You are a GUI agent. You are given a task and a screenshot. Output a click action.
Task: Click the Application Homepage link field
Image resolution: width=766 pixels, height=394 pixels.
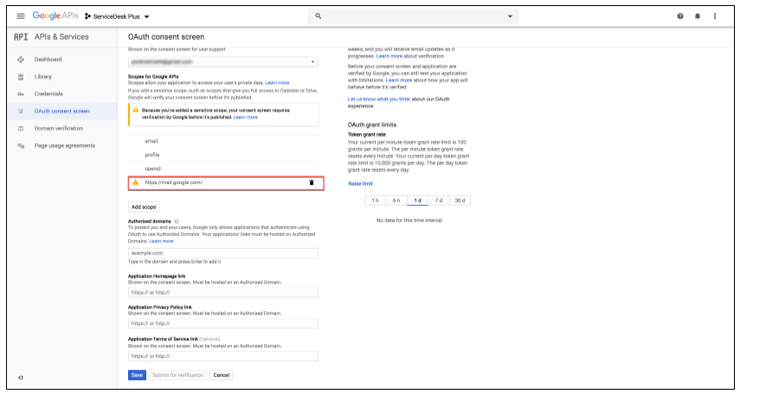pyautogui.click(x=223, y=293)
